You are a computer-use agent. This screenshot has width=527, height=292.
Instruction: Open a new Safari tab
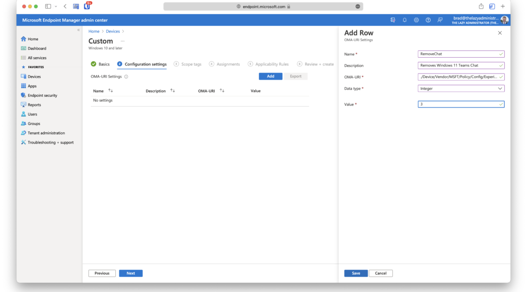[503, 7]
